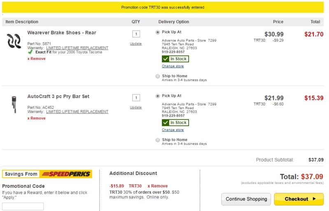Remove the TRT30 promotion discount
This screenshot has width=329, height=211.
click(x=158, y=186)
